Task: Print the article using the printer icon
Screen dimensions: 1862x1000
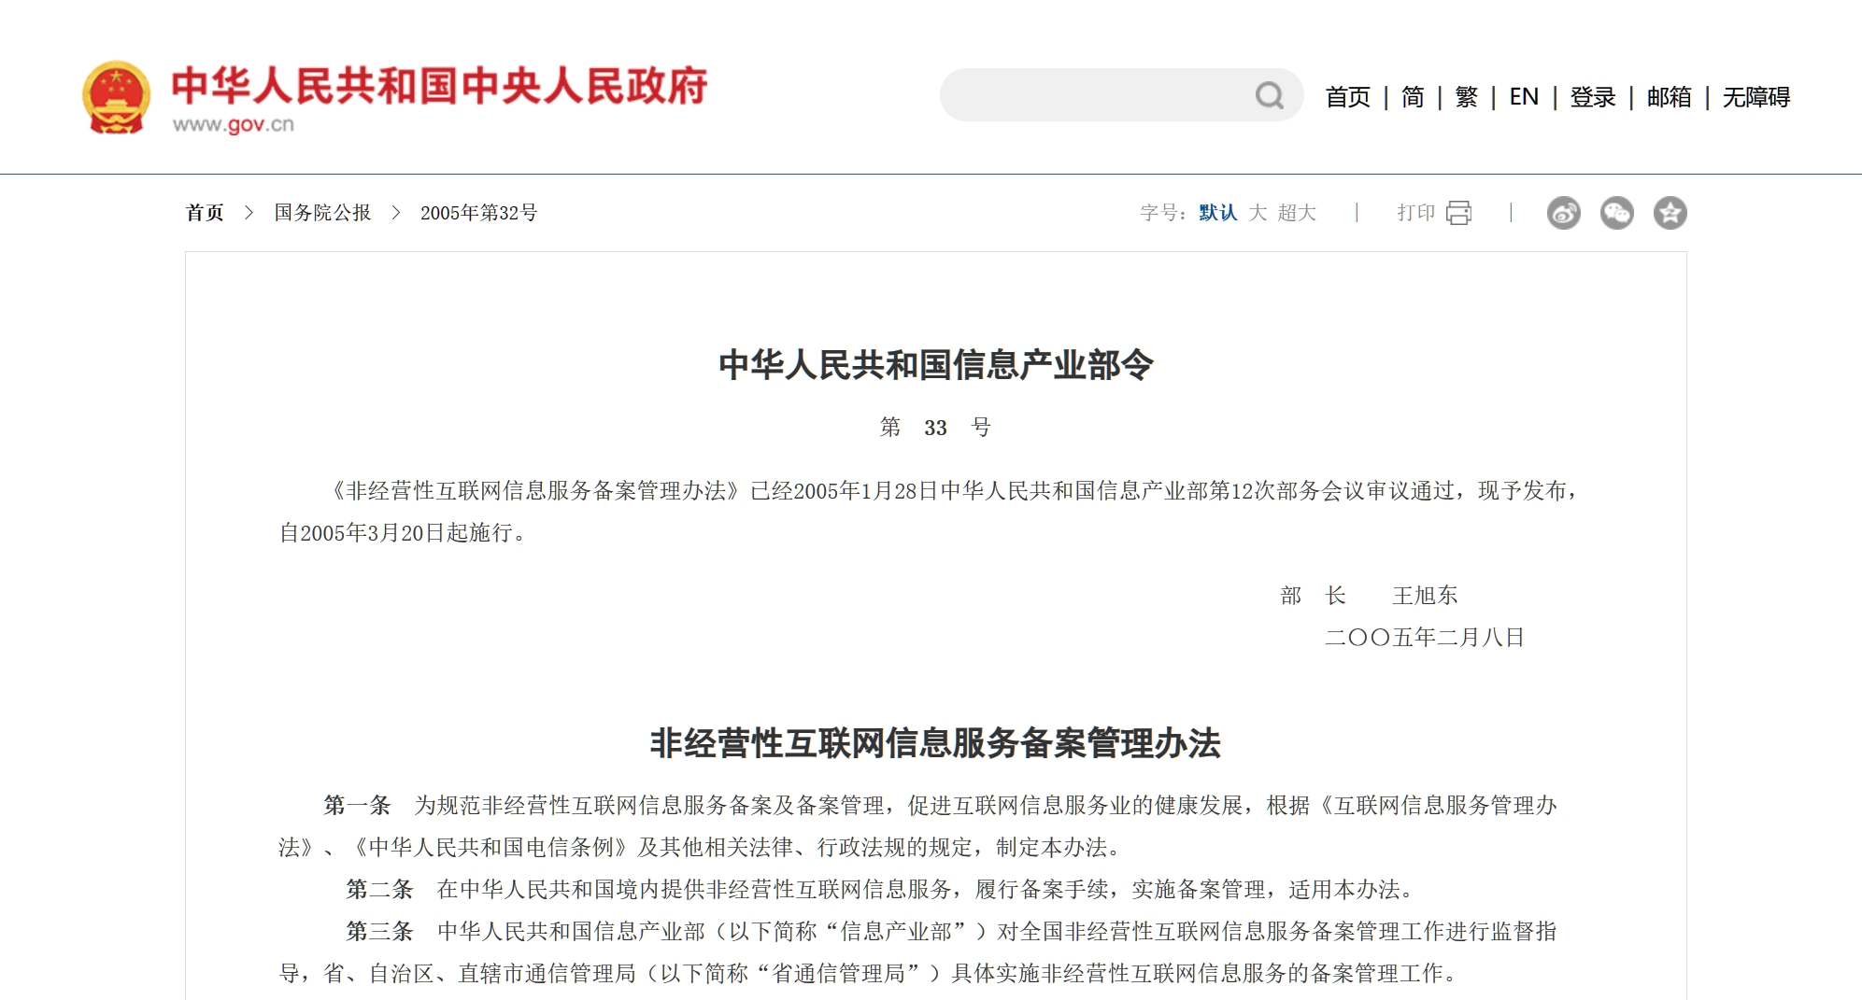Action: [1458, 213]
